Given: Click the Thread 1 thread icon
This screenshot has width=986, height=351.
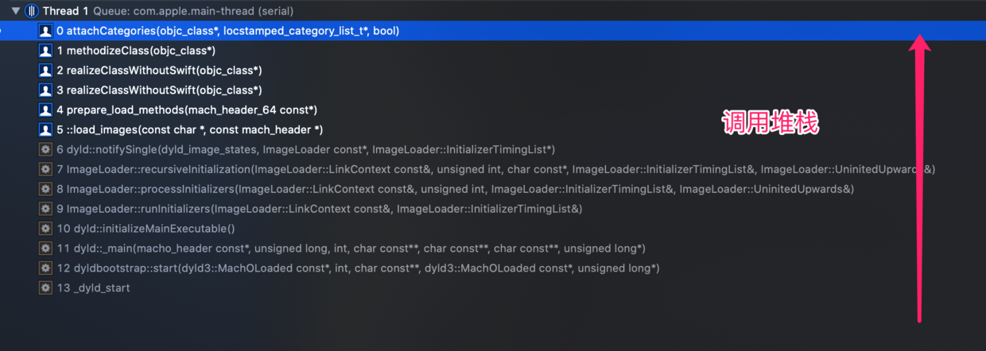Looking at the screenshot, I should pyautogui.click(x=32, y=11).
